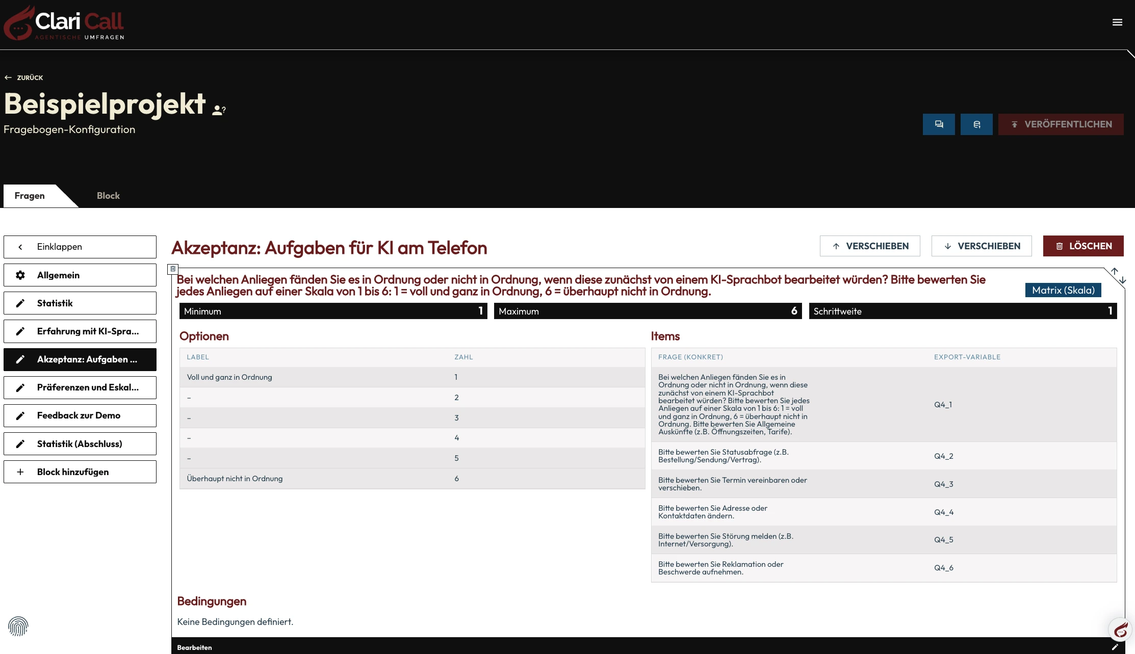Click the down-arrow icon on the question card

[x=1123, y=280]
